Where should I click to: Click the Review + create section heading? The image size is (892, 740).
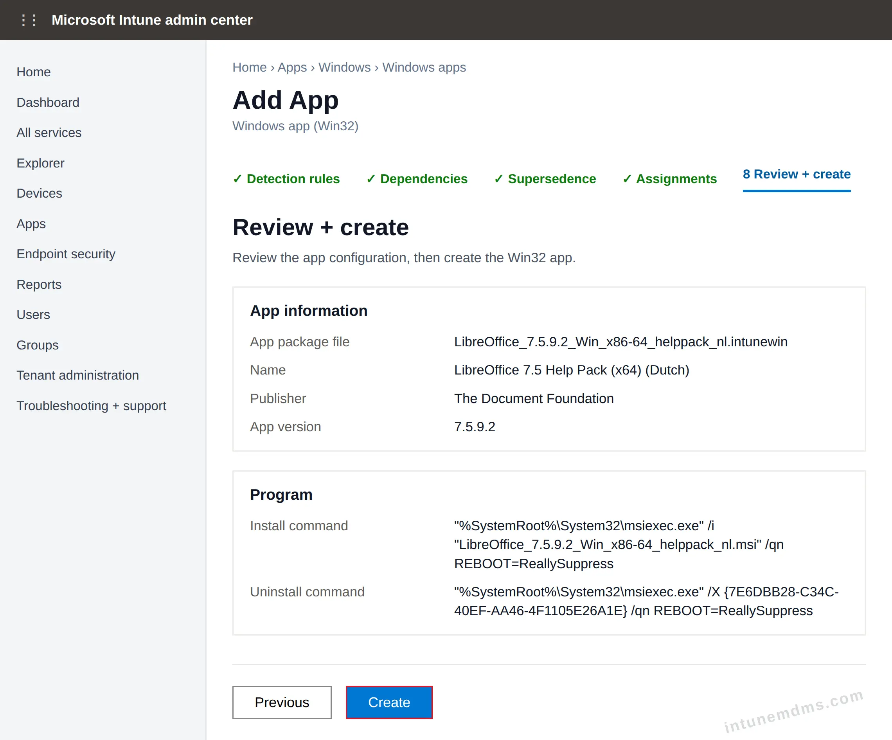320,227
